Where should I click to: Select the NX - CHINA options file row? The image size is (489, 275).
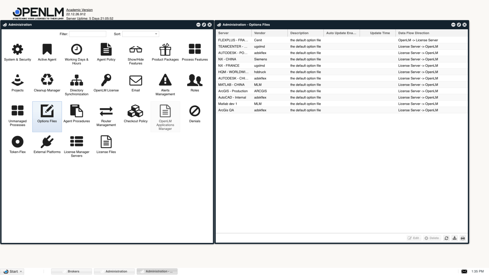233,59
